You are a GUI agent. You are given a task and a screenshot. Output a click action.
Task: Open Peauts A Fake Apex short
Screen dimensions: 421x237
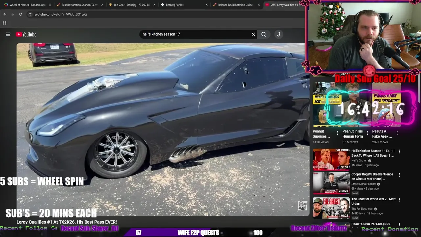coord(382,134)
